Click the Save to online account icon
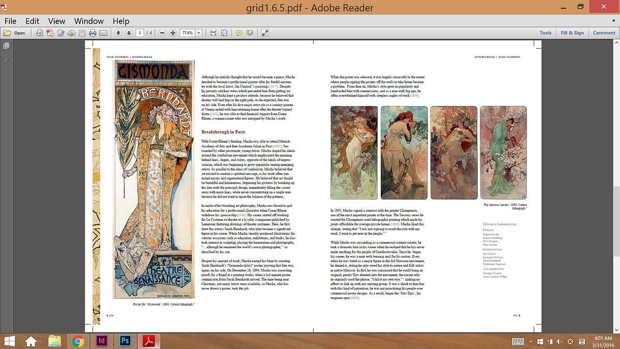620x349 pixels. pos(39,33)
